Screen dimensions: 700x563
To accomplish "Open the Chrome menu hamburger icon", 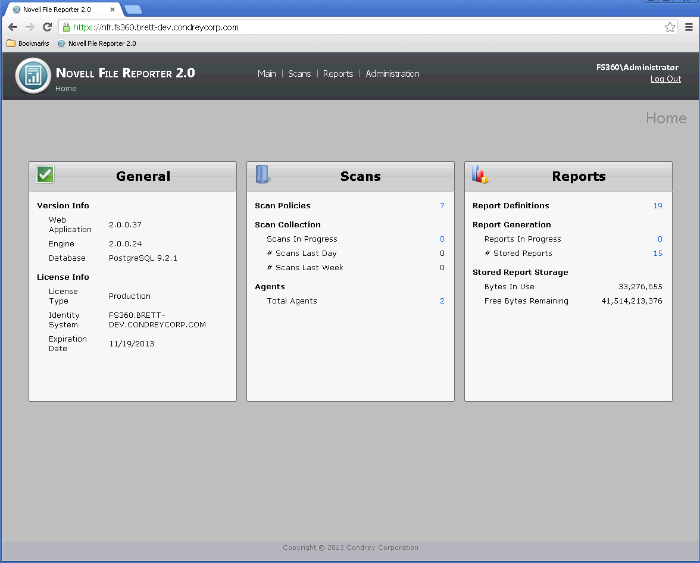I will (689, 27).
